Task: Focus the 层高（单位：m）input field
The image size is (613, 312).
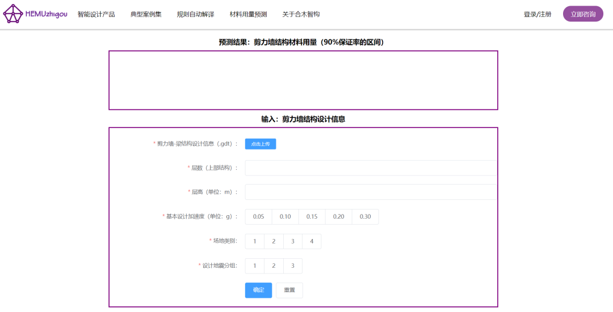Action: 370,192
